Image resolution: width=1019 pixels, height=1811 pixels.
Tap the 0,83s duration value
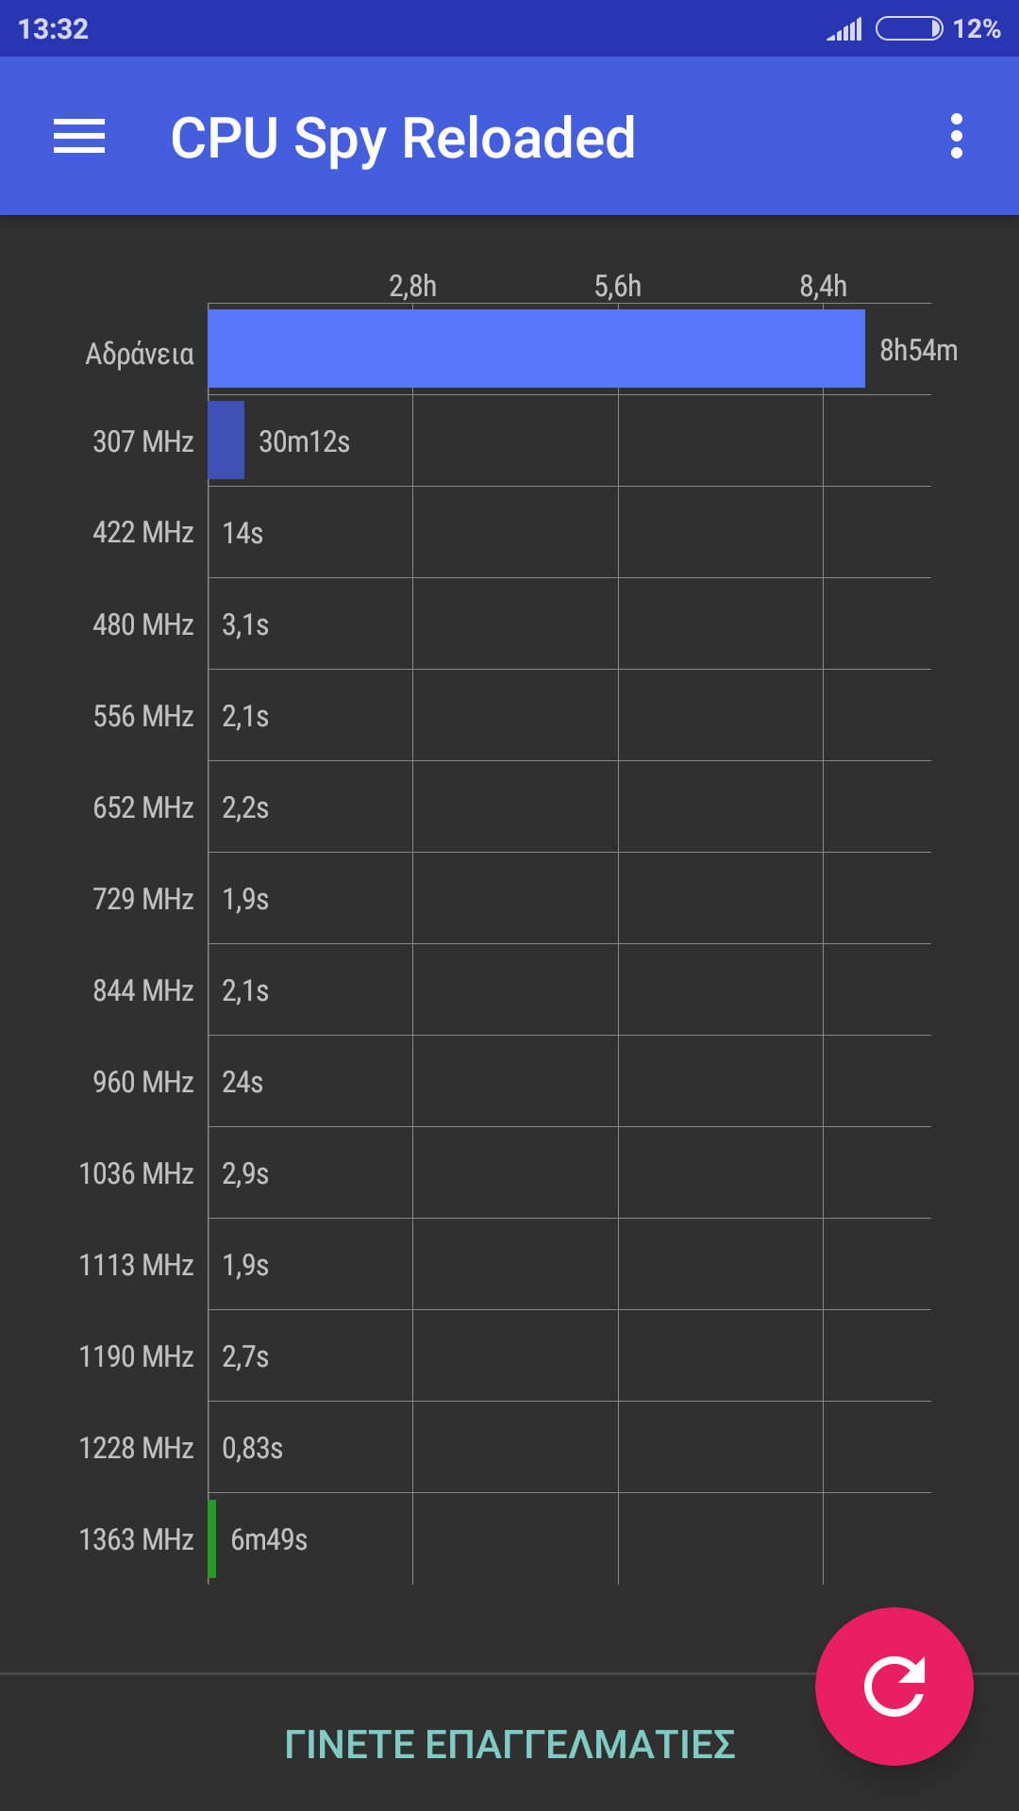[x=252, y=1448]
